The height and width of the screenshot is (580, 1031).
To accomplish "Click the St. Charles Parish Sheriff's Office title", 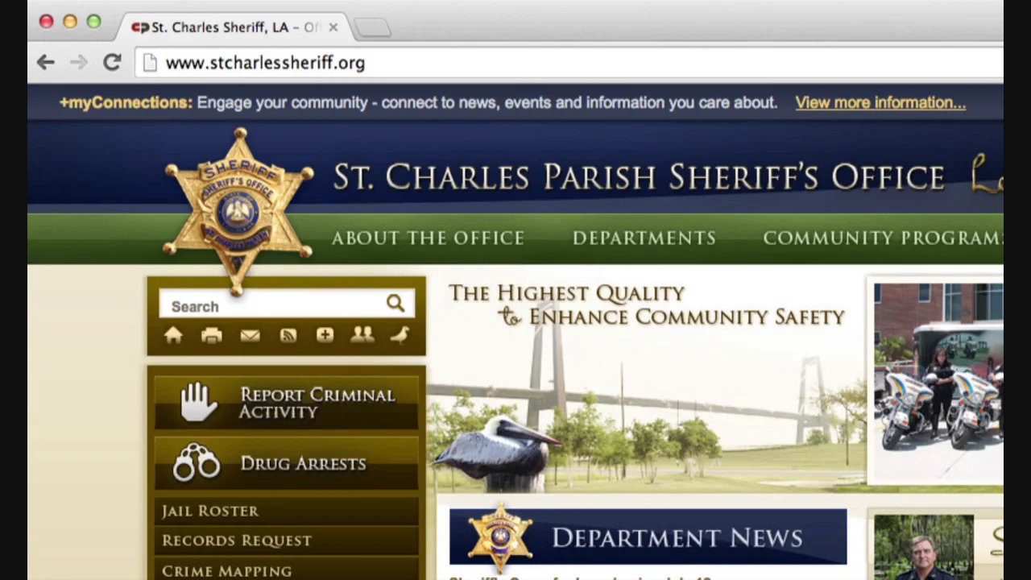I will pyautogui.click(x=639, y=177).
